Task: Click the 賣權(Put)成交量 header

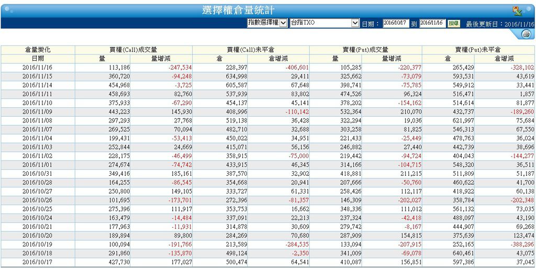Action: point(366,50)
